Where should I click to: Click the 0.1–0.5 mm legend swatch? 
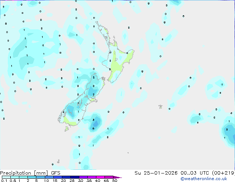pos(6,177)
